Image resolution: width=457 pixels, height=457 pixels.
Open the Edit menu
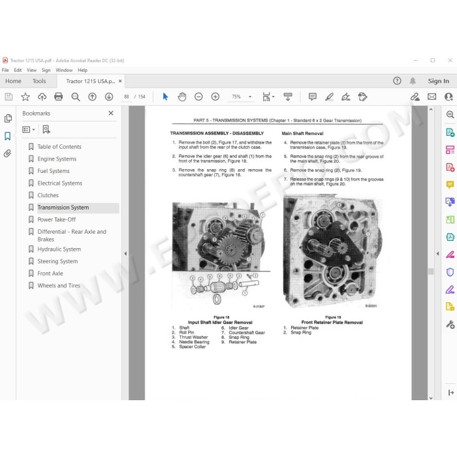coord(18,71)
